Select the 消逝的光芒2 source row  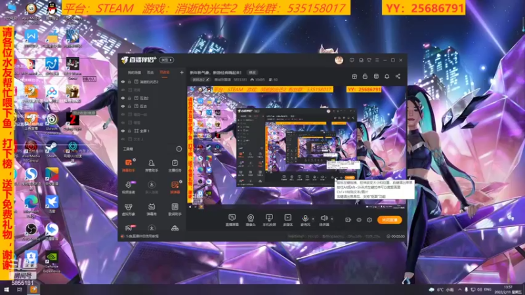152,81
